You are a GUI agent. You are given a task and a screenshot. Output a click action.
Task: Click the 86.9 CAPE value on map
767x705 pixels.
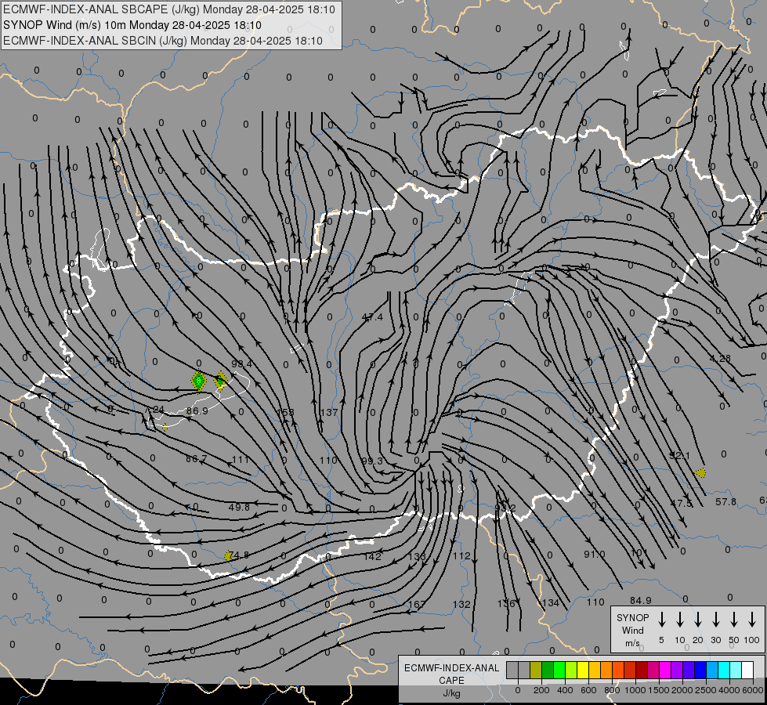[x=197, y=411]
